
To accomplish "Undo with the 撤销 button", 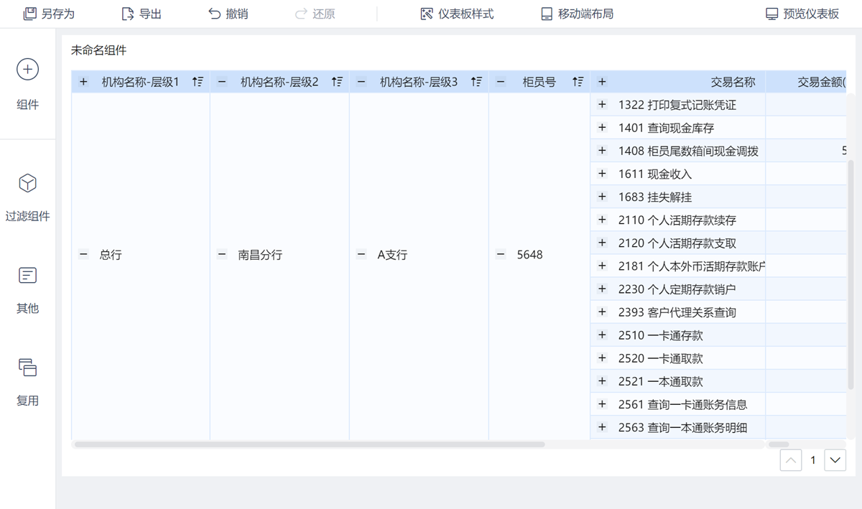I will (x=228, y=14).
